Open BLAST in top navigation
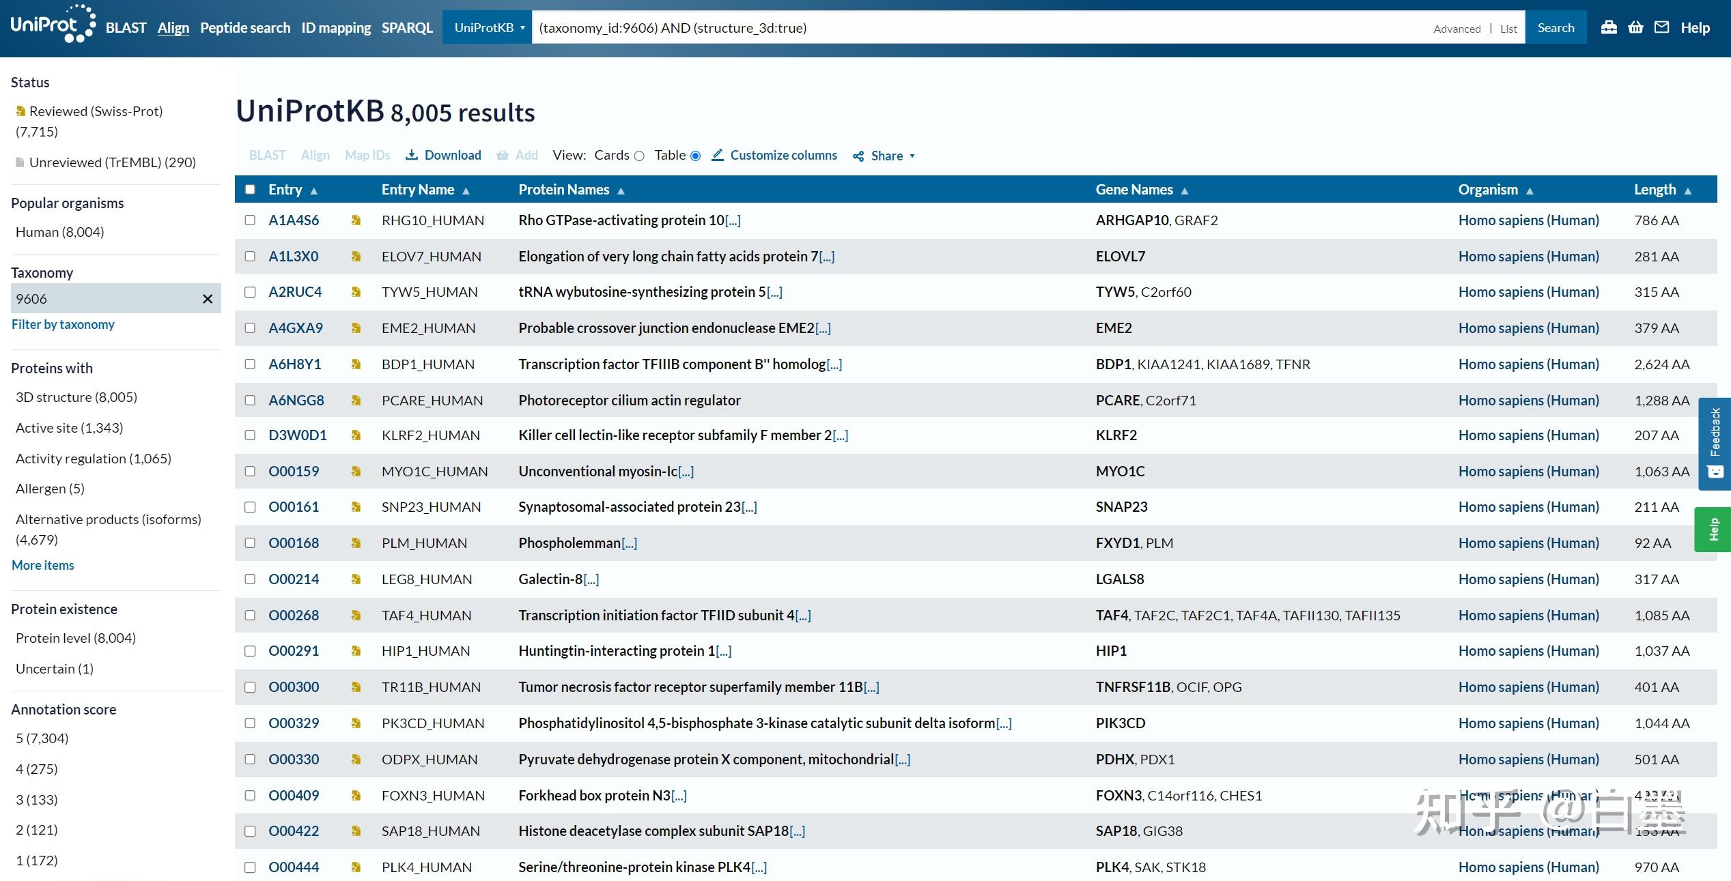 click(126, 28)
